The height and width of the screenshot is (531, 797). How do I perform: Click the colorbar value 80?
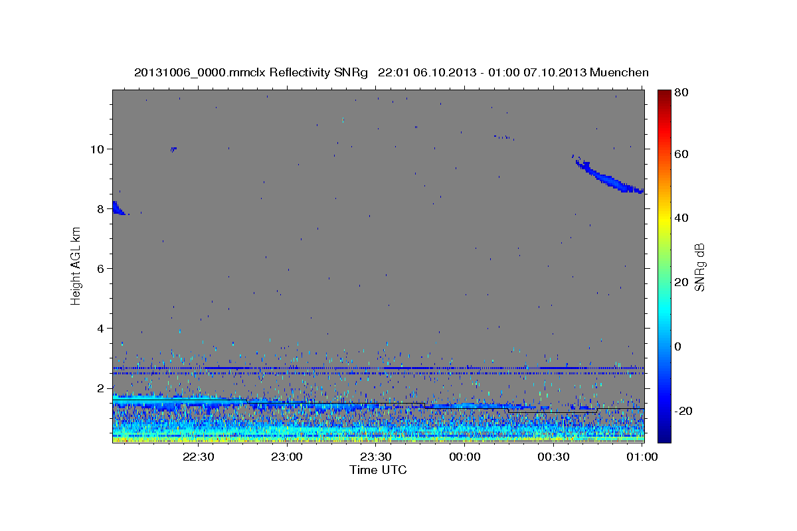click(683, 92)
